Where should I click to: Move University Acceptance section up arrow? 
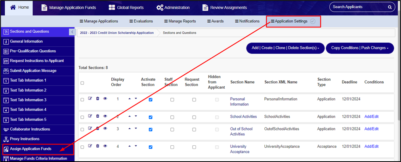point(130,146)
